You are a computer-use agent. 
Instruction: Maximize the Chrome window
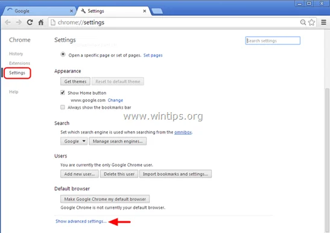tap(309, 4)
